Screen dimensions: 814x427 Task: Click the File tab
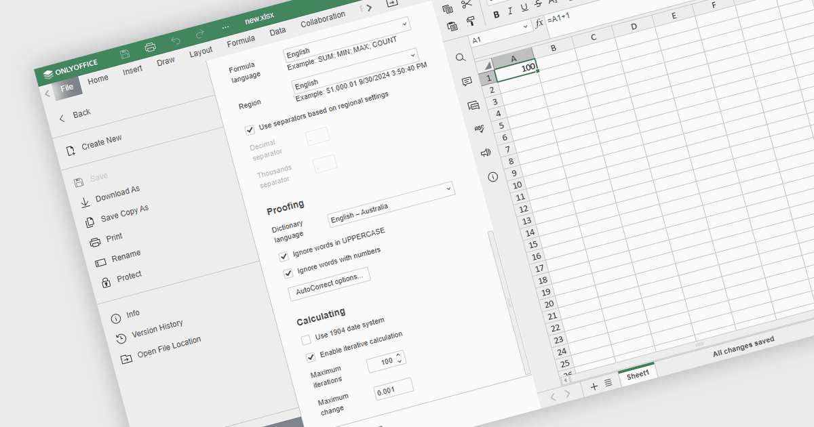[66, 87]
